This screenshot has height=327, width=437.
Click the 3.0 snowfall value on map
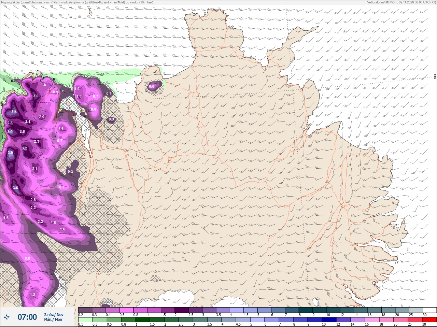pos(36,96)
